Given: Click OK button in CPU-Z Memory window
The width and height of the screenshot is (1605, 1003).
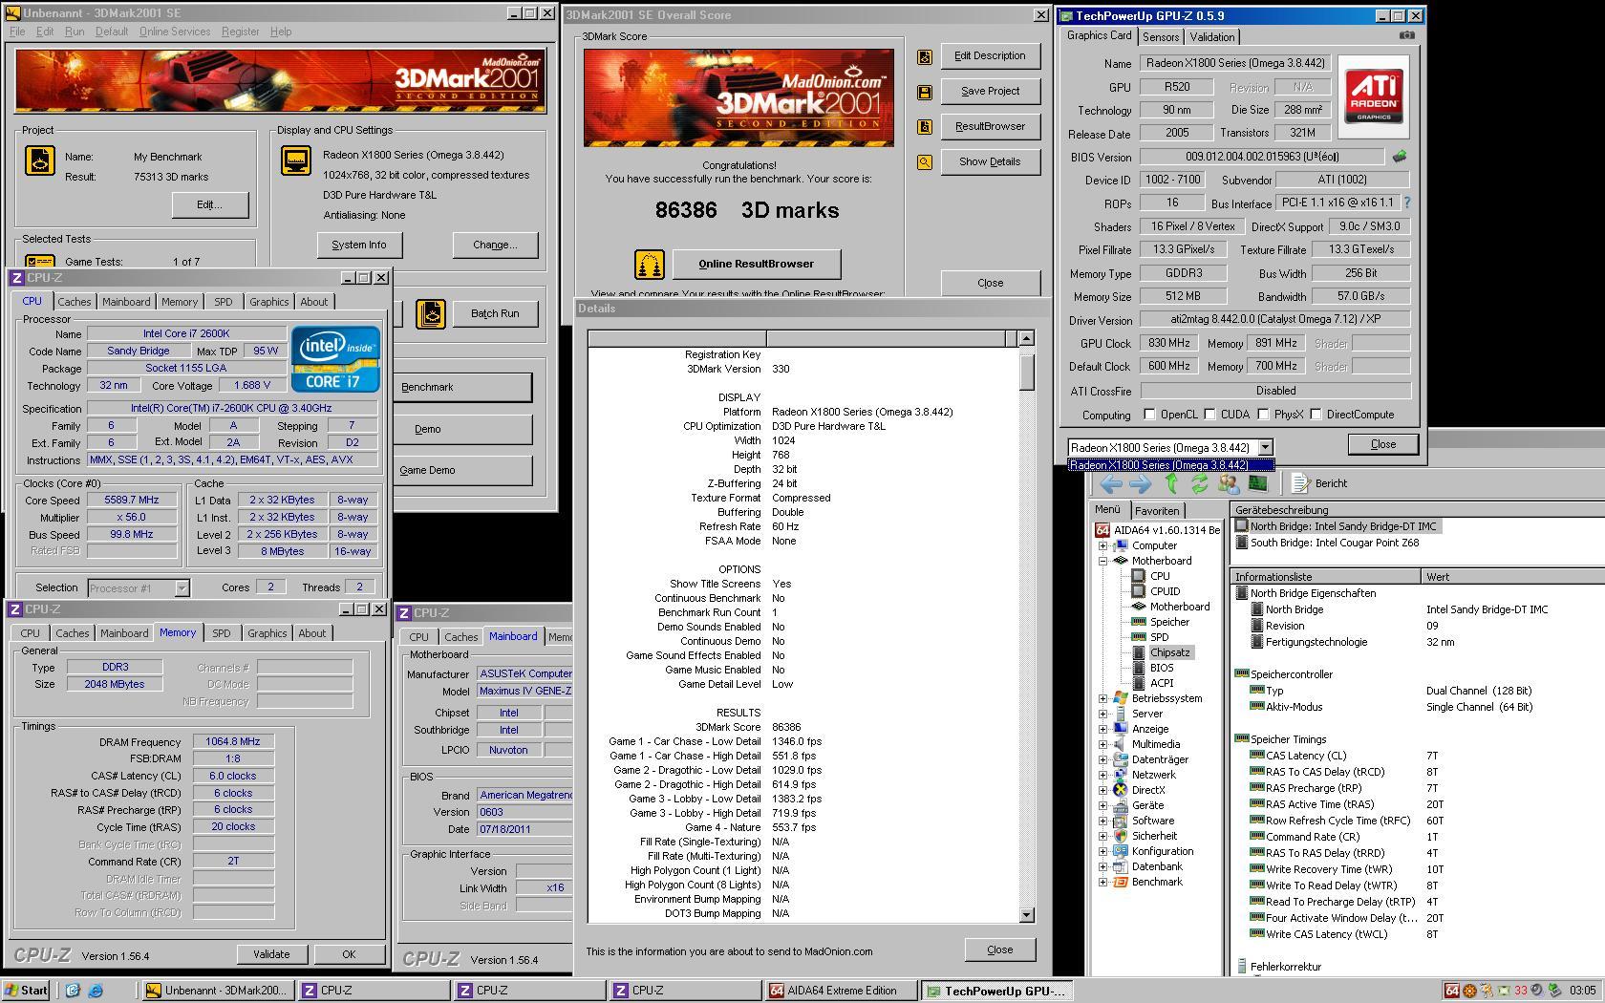Looking at the screenshot, I should pyautogui.click(x=349, y=954).
